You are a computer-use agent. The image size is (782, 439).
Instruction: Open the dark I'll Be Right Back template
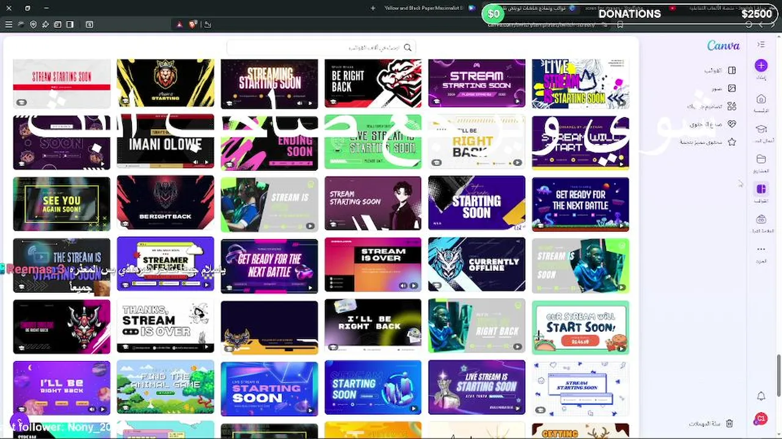(x=373, y=326)
